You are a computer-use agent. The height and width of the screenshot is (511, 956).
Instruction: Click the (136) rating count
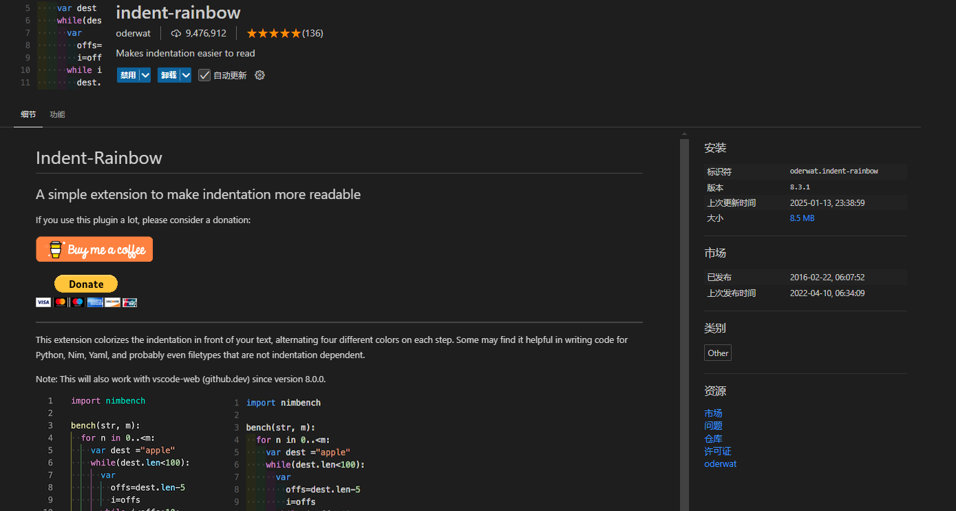click(312, 33)
